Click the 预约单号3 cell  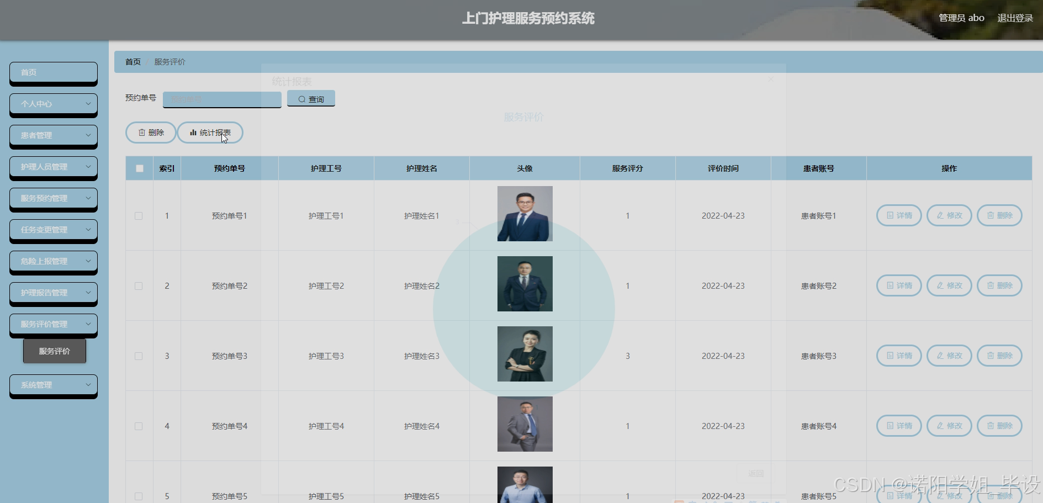pyautogui.click(x=230, y=356)
